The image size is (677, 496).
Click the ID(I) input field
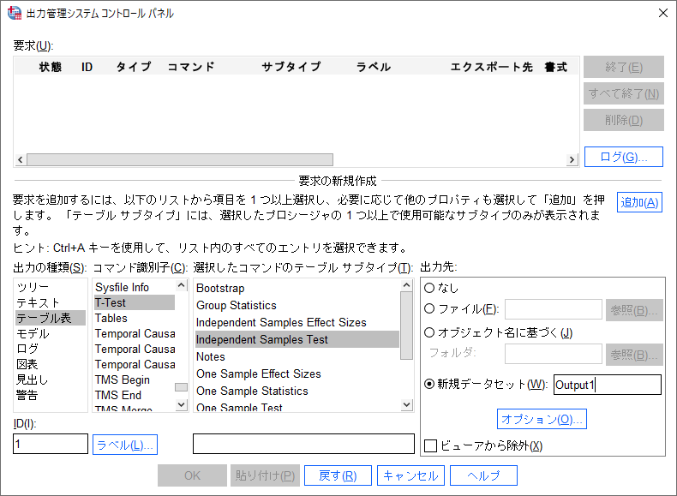51,444
